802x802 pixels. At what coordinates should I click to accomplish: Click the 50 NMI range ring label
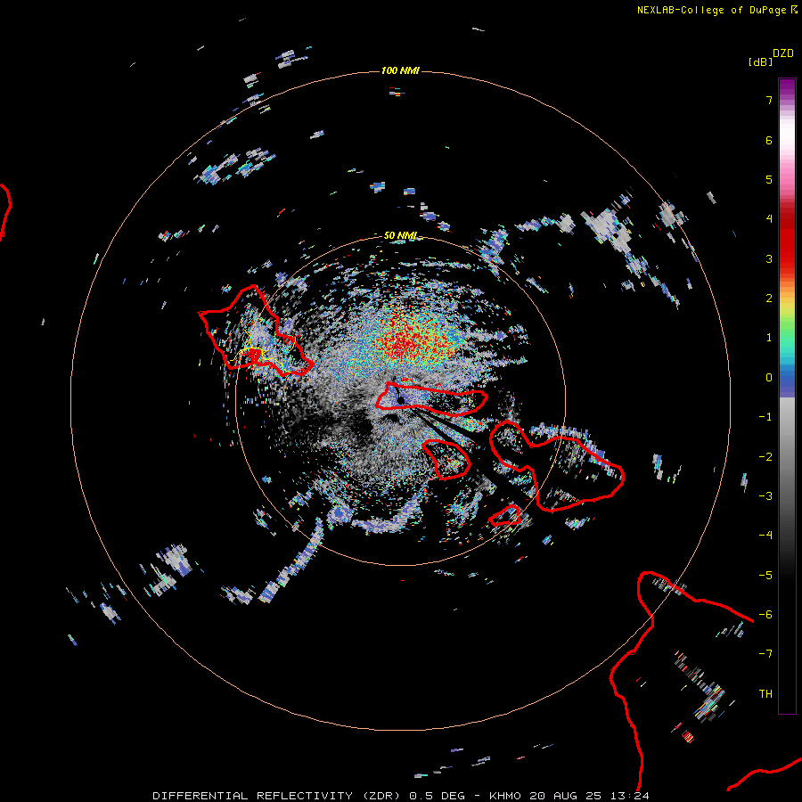[x=400, y=235]
